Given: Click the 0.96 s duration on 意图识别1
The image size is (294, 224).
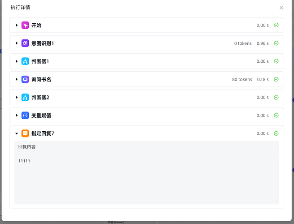Looking at the screenshot, I should point(263,43).
